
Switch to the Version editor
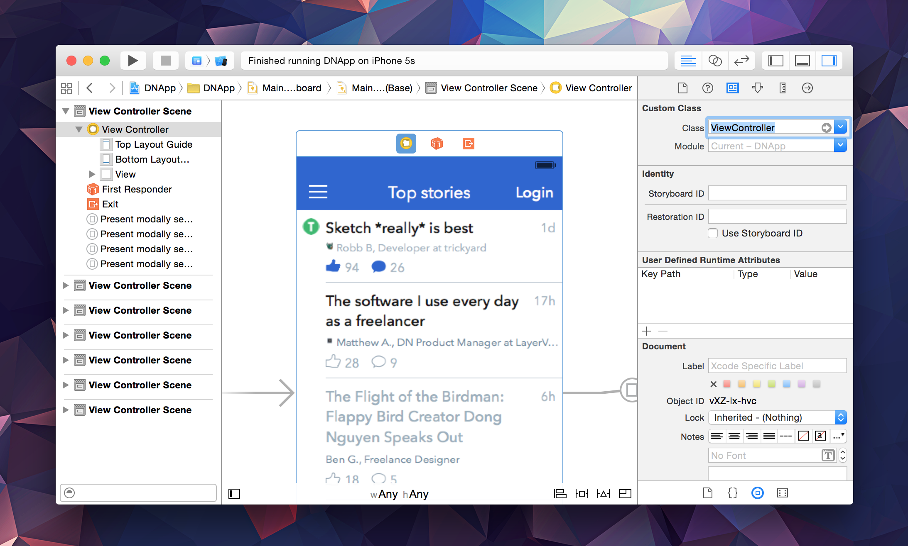click(741, 61)
